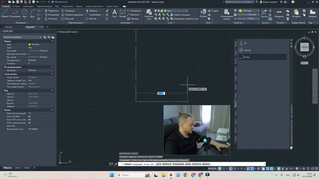Click the Save icon in quick access toolbar
The image size is (319, 179).
17,2
